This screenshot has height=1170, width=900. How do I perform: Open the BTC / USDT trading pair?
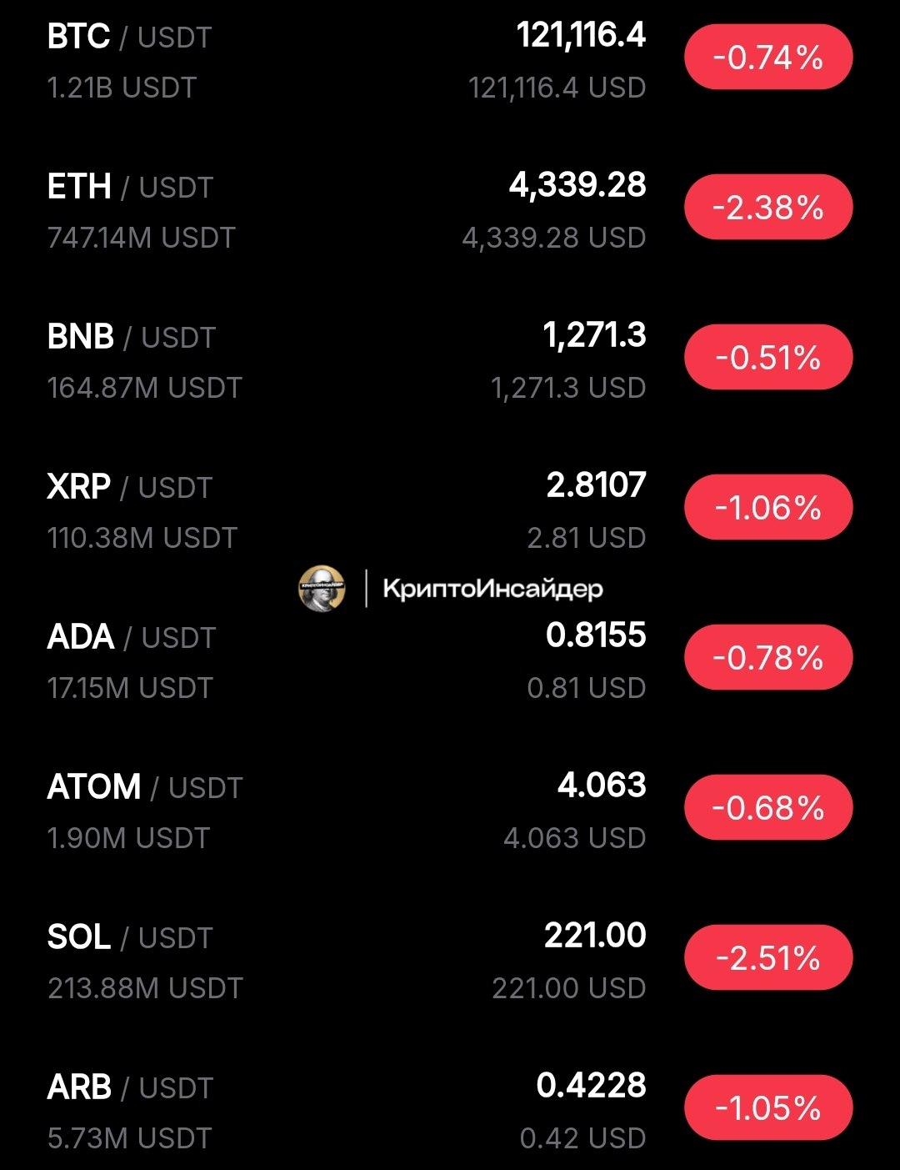click(x=130, y=38)
